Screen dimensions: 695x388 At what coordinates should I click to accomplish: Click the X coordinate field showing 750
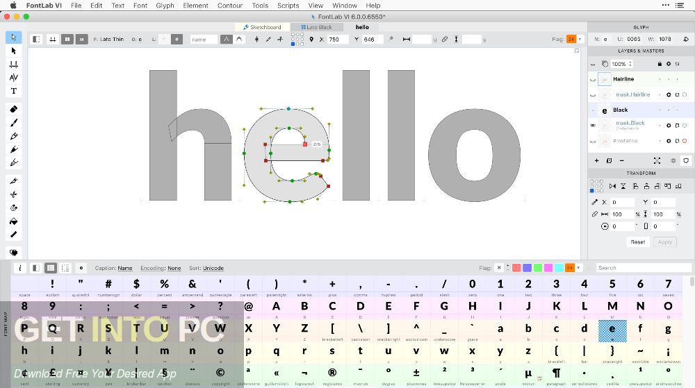coord(337,40)
